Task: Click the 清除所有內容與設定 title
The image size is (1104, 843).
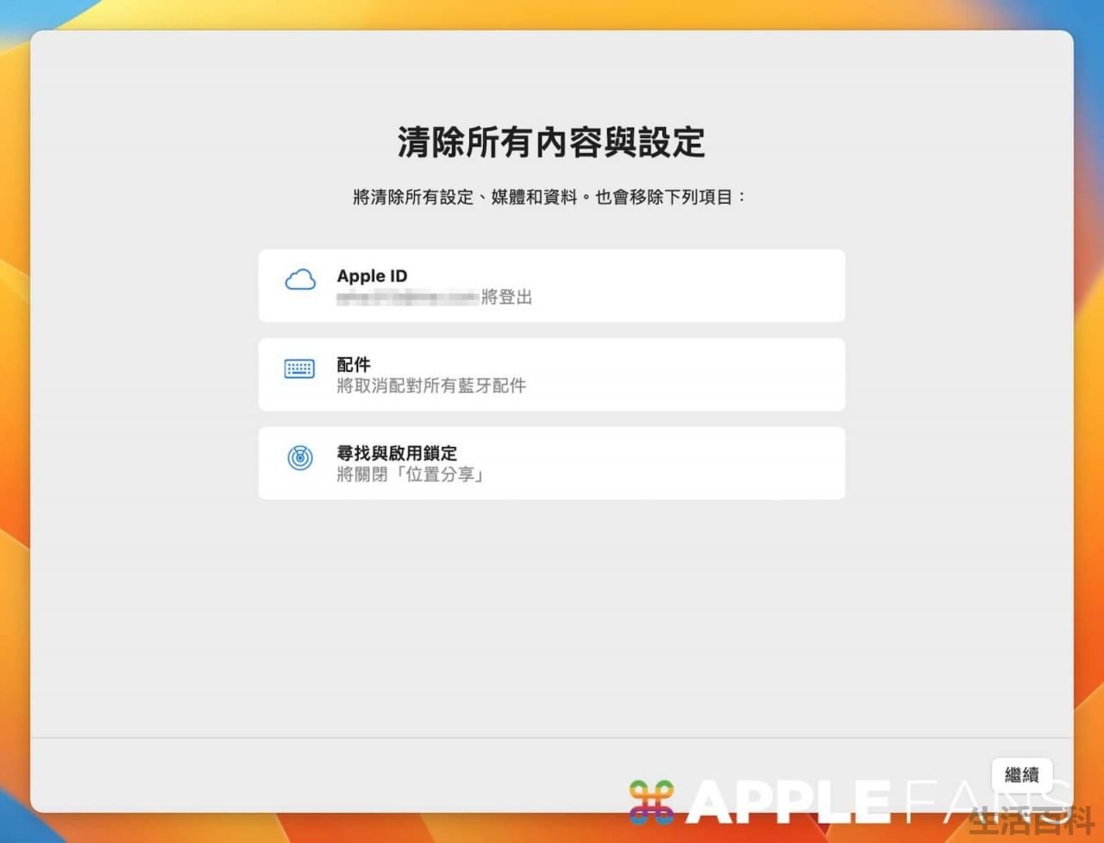Action: point(551,142)
